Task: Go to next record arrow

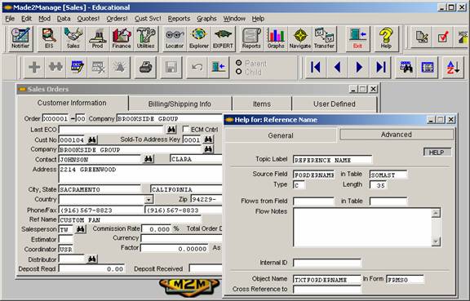Action: click(359, 67)
